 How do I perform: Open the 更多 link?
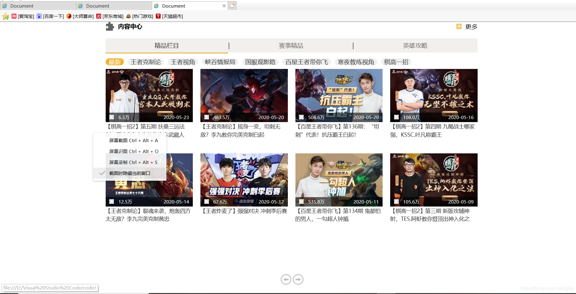(471, 27)
